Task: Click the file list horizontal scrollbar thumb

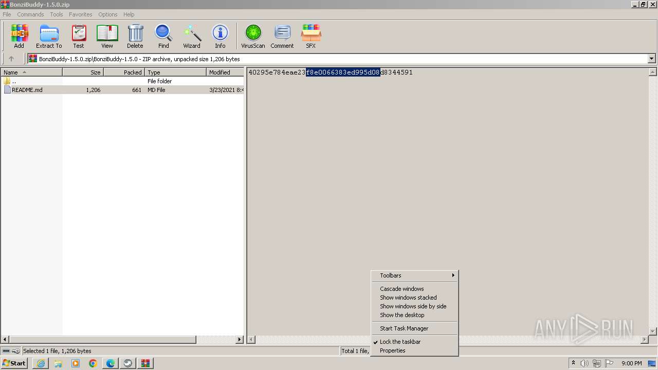Action: (x=103, y=340)
